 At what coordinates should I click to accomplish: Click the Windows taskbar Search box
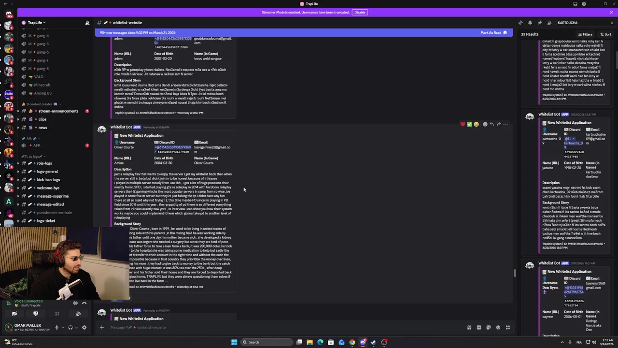tap(267, 342)
